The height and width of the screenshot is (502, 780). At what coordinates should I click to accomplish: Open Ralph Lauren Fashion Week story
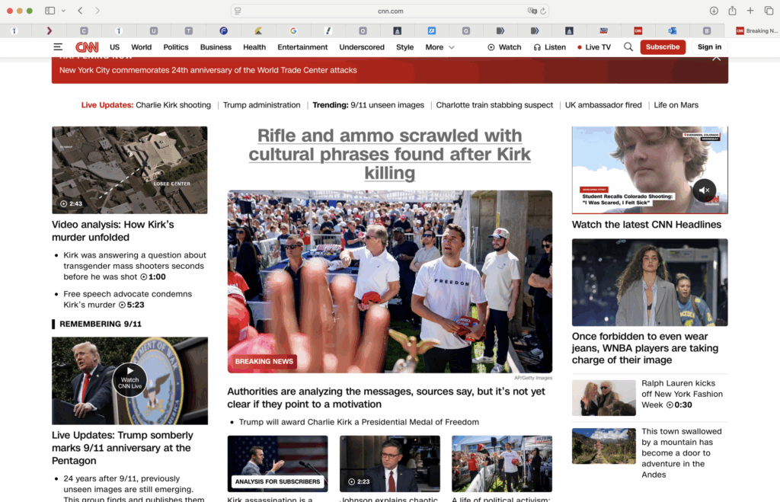pos(682,394)
